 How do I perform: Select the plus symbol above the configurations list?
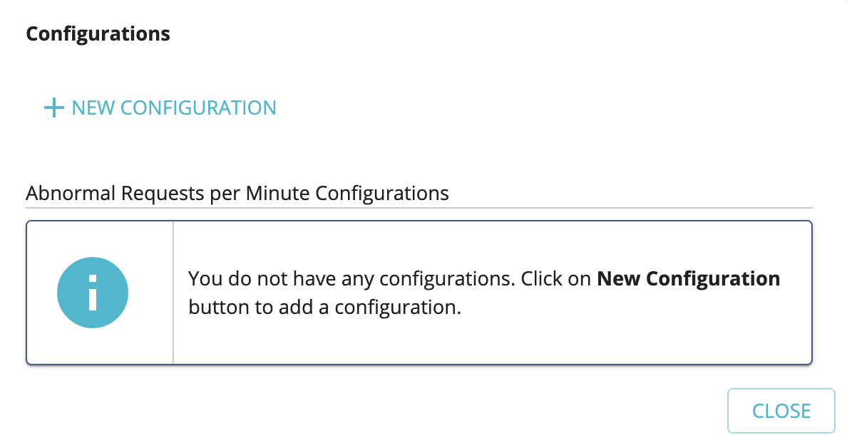53,108
